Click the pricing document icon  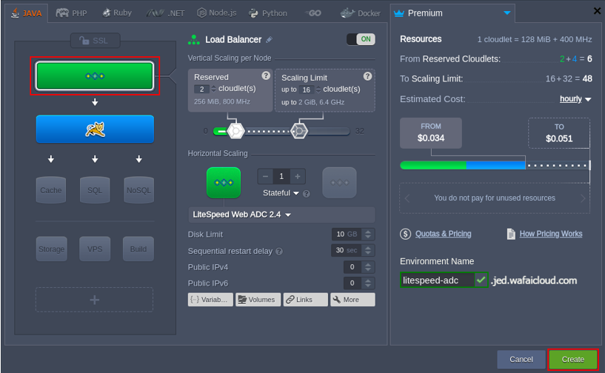point(511,234)
